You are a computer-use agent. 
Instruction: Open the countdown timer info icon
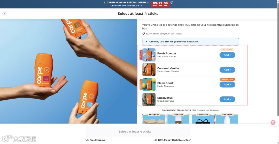tap(172, 3)
